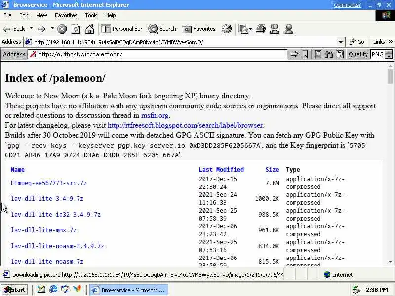Open the Forward button history dropdown arrow
Image resolution: width=395 pixels, height=296 pixels.
point(52,28)
